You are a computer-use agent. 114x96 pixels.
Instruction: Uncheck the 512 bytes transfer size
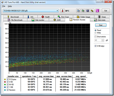[x=8, y=79]
